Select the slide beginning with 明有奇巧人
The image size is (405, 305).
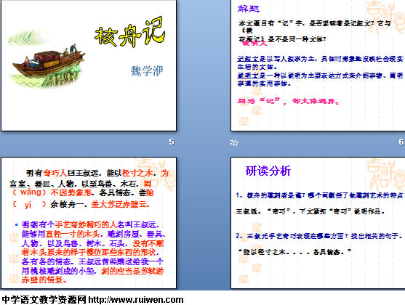click(x=89, y=223)
